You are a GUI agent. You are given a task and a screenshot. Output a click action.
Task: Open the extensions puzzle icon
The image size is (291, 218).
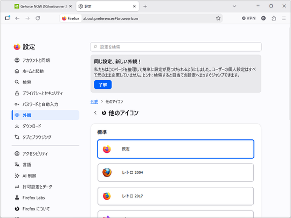tap(274, 18)
